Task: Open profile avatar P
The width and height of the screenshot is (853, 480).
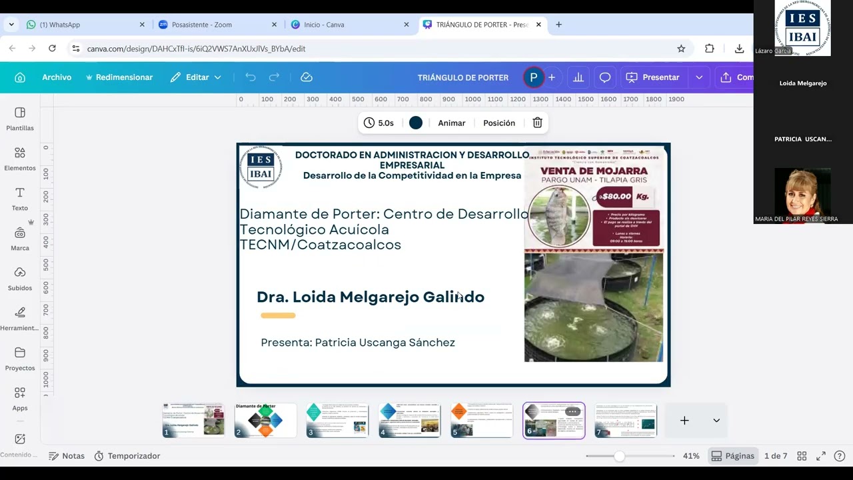Action: [x=533, y=77]
